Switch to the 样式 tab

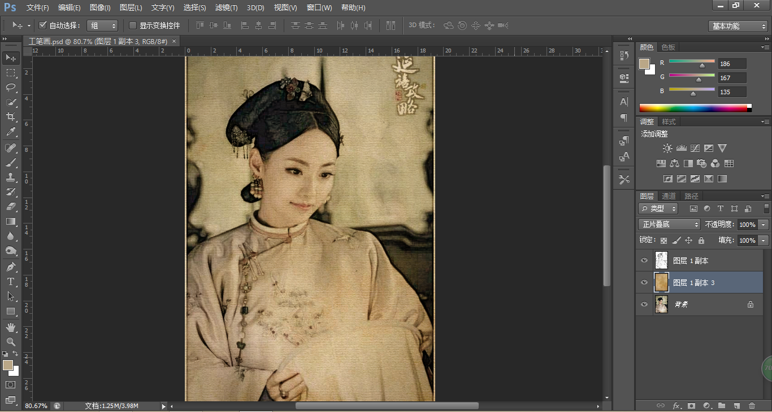[x=669, y=122]
